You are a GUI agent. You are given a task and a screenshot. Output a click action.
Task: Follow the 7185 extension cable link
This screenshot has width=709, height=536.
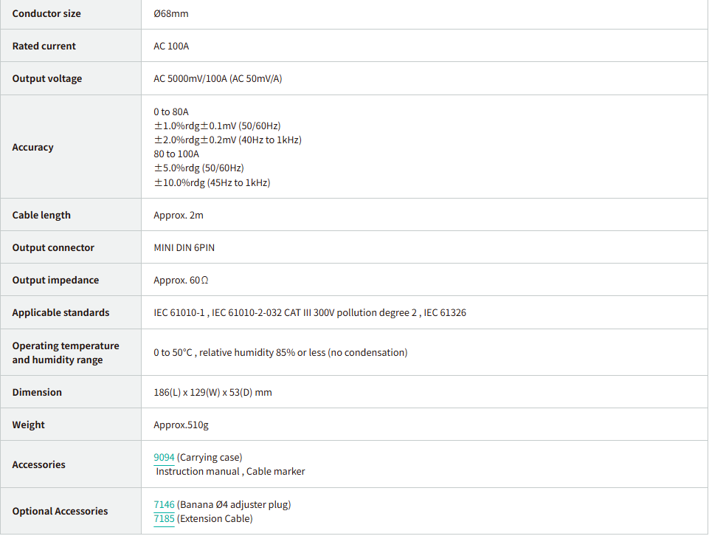164,519
